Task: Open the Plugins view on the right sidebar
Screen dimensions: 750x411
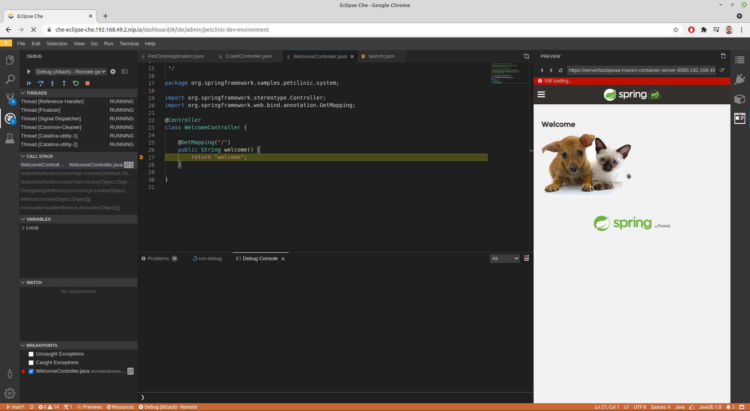Action: 740,79
